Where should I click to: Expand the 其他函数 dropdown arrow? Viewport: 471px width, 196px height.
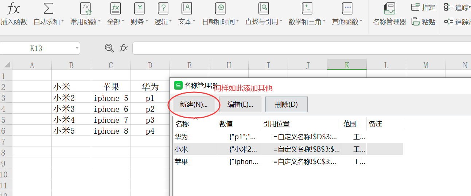[x=361, y=21]
